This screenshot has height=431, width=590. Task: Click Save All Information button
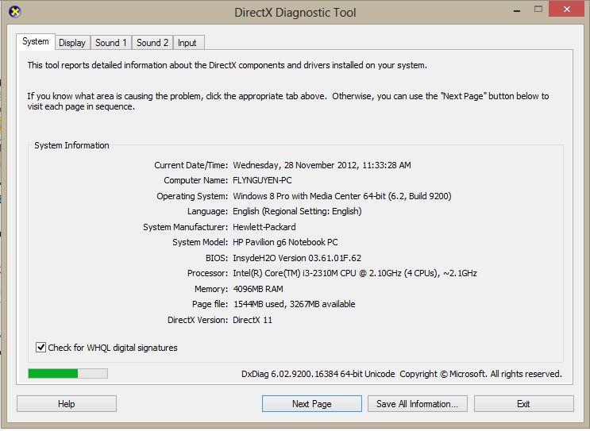(418, 403)
